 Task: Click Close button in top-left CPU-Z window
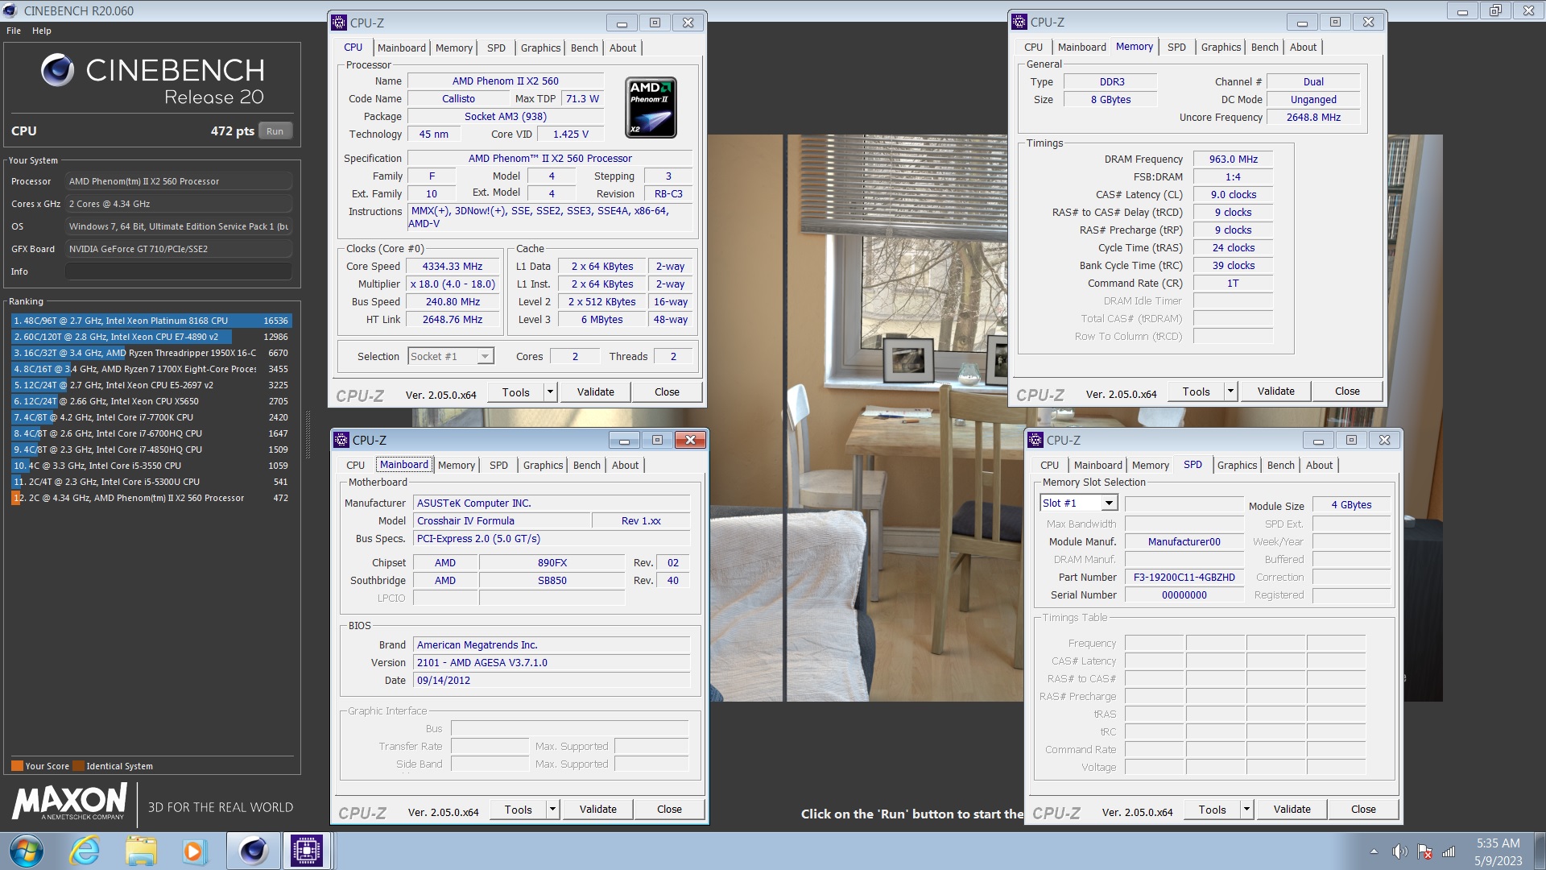click(x=667, y=392)
